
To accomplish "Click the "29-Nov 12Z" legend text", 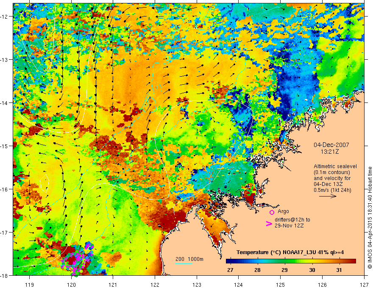I will tap(289, 226).
